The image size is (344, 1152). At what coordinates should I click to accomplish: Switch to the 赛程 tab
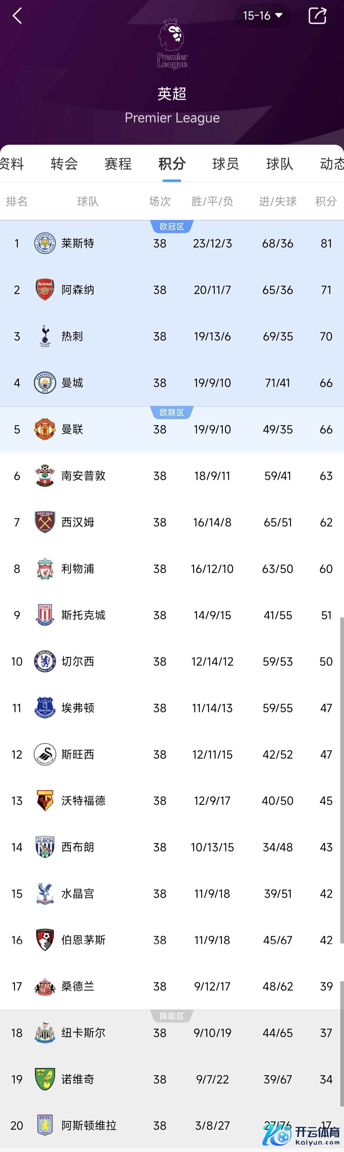pyautogui.click(x=118, y=164)
